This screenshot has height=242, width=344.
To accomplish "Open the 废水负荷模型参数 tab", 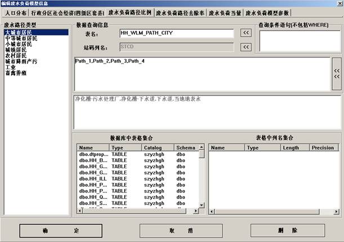I will 267,12.
